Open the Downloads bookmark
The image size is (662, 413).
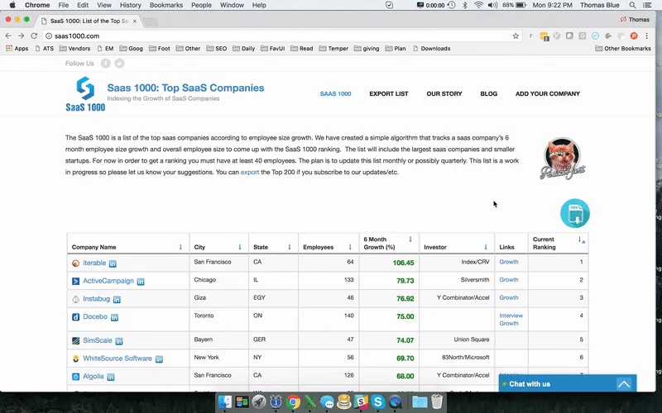point(431,49)
